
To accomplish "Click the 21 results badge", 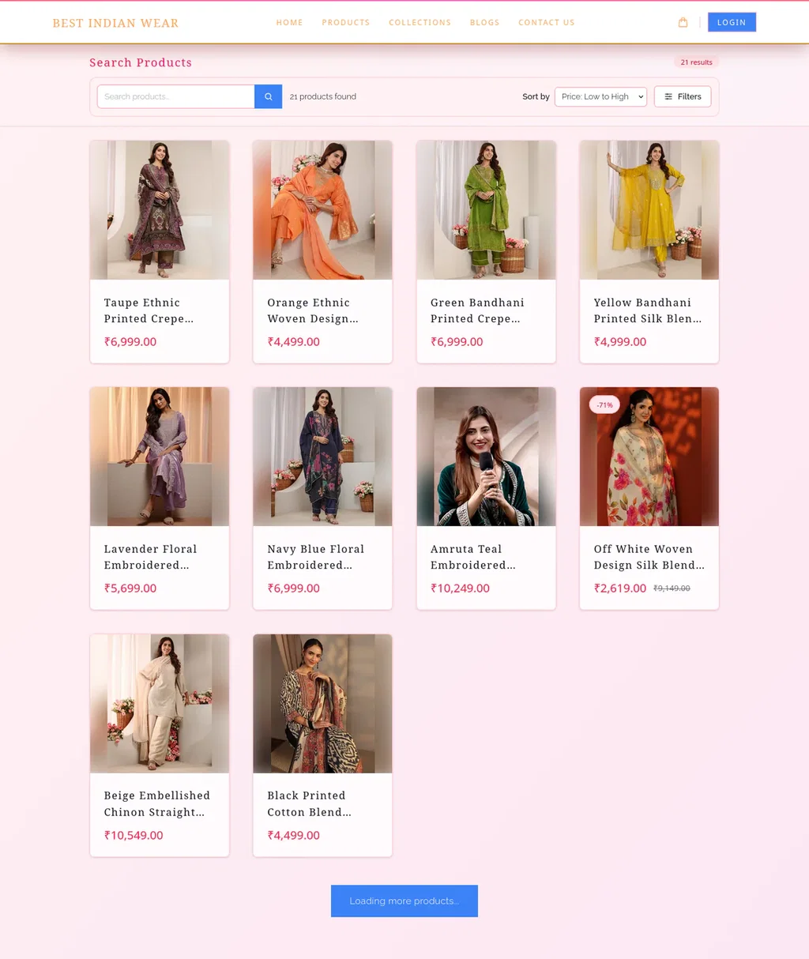I will pyautogui.click(x=696, y=62).
